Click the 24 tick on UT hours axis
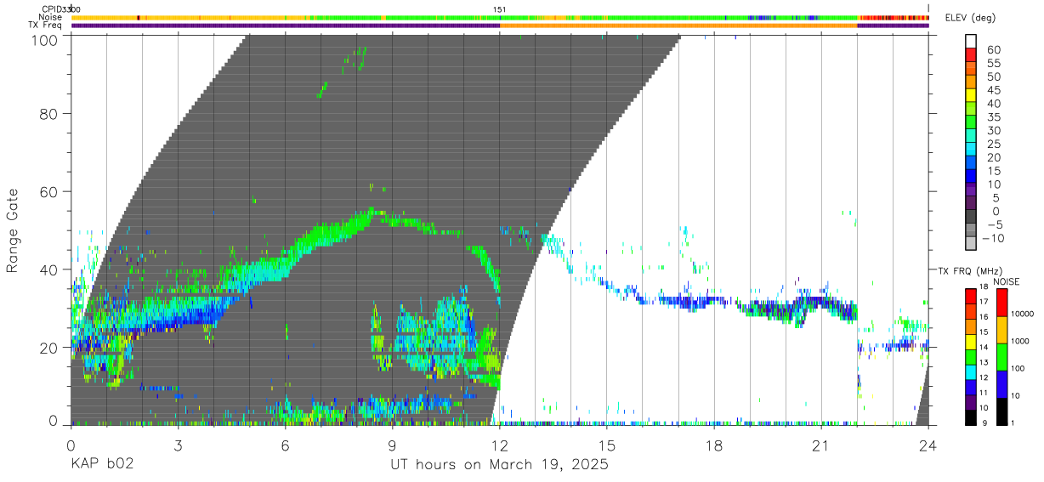 click(x=928, y=445)
